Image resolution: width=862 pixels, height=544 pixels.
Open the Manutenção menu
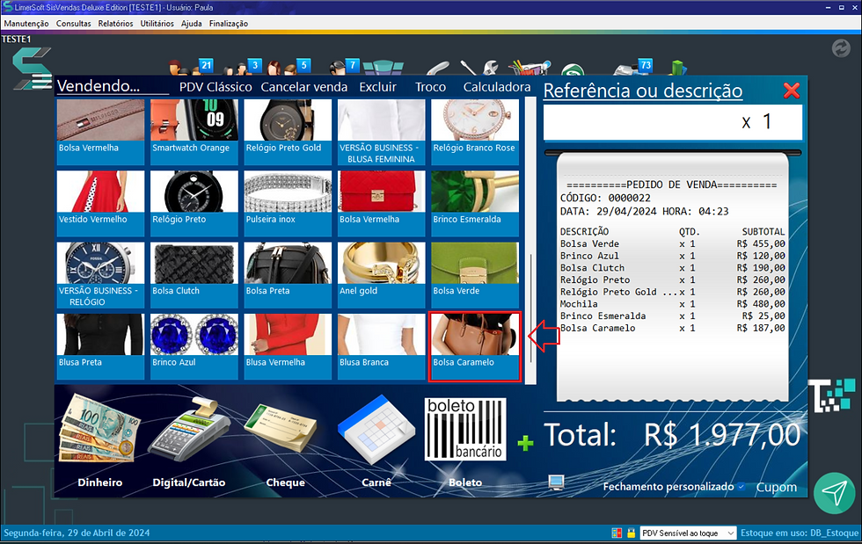[26, 24]
